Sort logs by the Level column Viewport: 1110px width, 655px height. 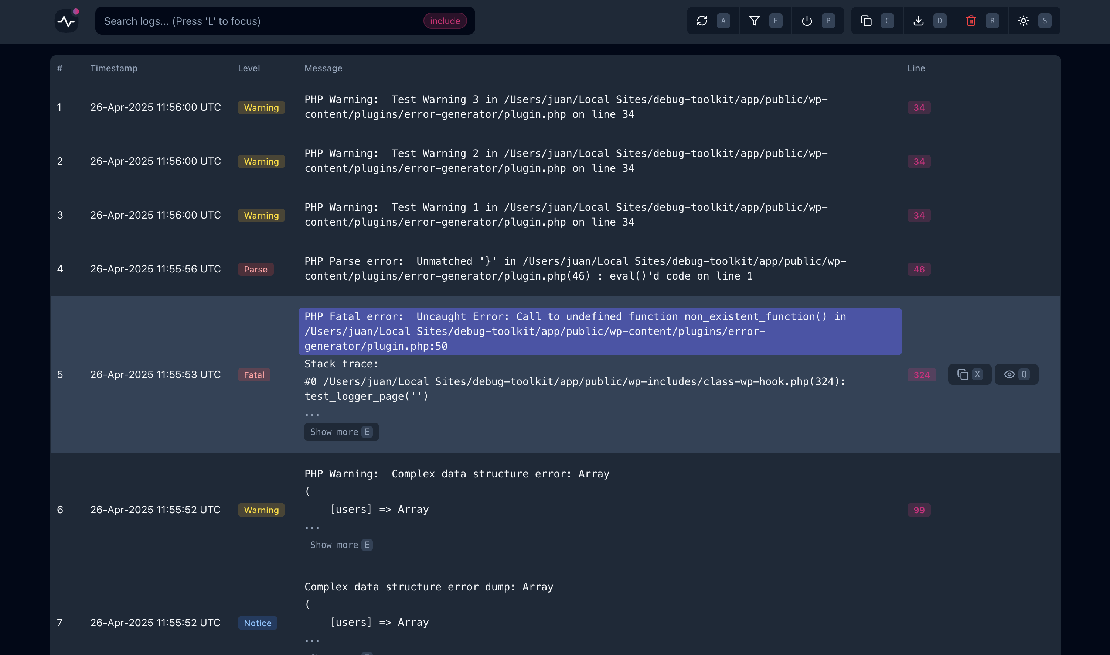tap(249, 68)
